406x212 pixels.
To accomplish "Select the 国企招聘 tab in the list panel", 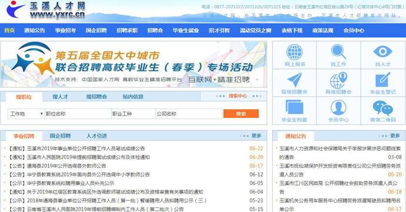I will tap(60, 136).
